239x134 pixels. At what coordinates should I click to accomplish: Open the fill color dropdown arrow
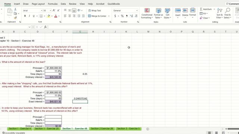pyautogui.click(x=52, y=16)
